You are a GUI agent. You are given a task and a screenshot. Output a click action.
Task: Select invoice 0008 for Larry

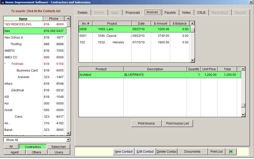pos(134,29)
